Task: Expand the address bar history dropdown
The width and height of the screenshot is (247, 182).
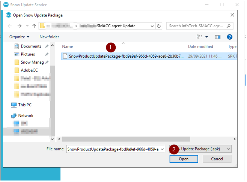Action: click(152, 26)
